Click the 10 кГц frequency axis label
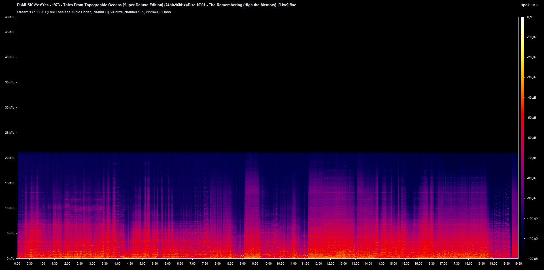 (10, 208)
